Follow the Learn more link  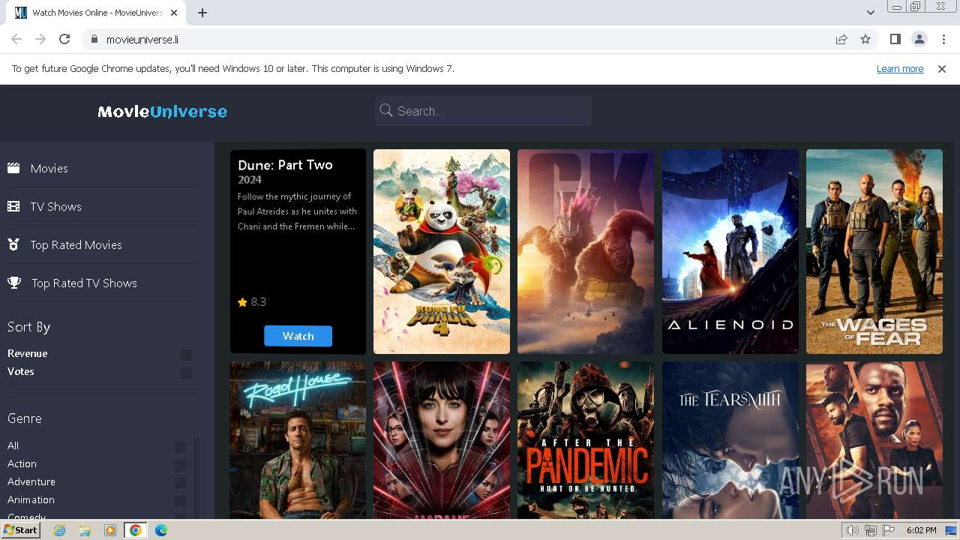(900, 68)
